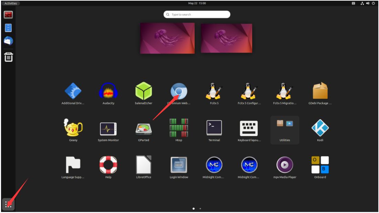
Task: Open Chromium Web Browser
Action: coord(179,91)
